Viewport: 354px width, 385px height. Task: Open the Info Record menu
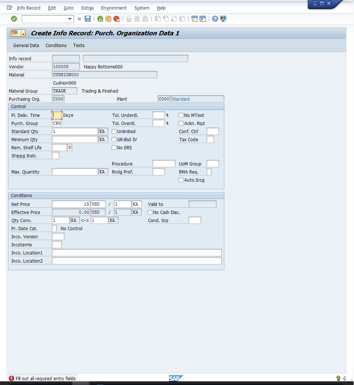(29, 8)
